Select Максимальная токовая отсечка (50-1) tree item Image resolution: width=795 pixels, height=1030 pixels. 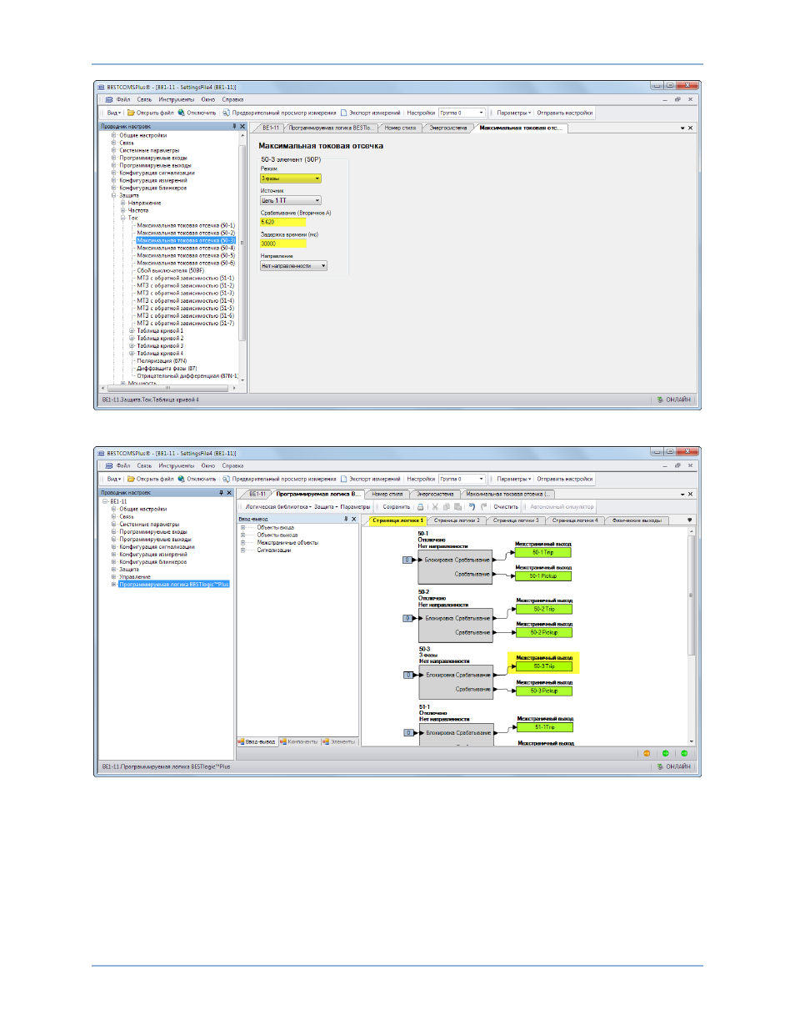(x=186, y=225)
